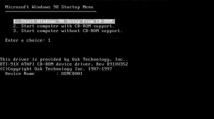The width and height of the screenshot is (214, 119).
Task: Click the driver revision D91XV352 text
Action: 117,64
